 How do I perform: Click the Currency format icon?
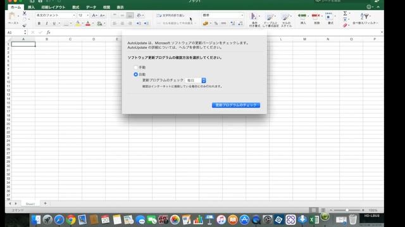(x=206, y=23)
